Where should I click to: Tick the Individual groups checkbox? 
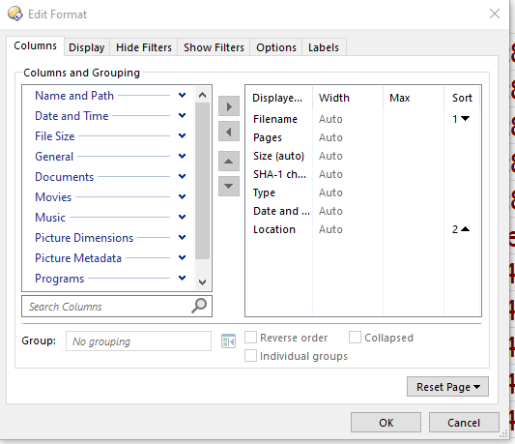(250, 356)
